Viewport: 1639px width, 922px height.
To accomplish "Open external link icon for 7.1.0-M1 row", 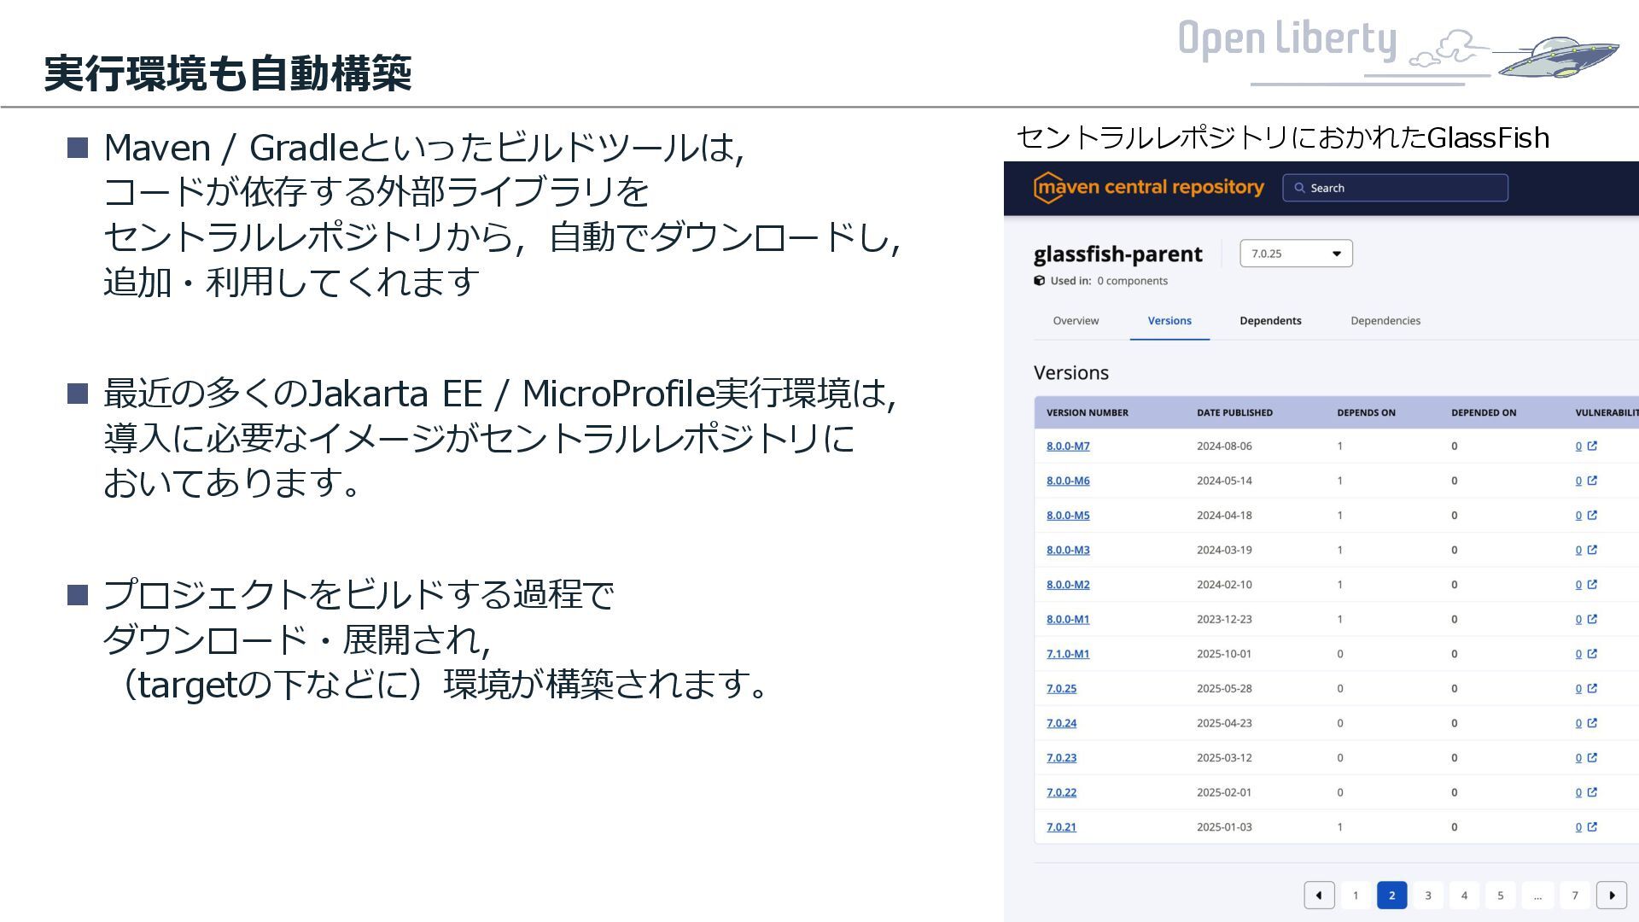I will click(1592, 653).
